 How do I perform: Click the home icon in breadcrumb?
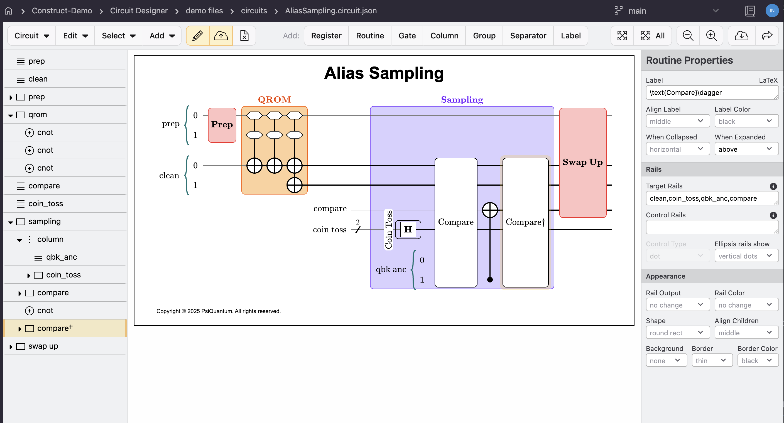(x=9, y=11)
